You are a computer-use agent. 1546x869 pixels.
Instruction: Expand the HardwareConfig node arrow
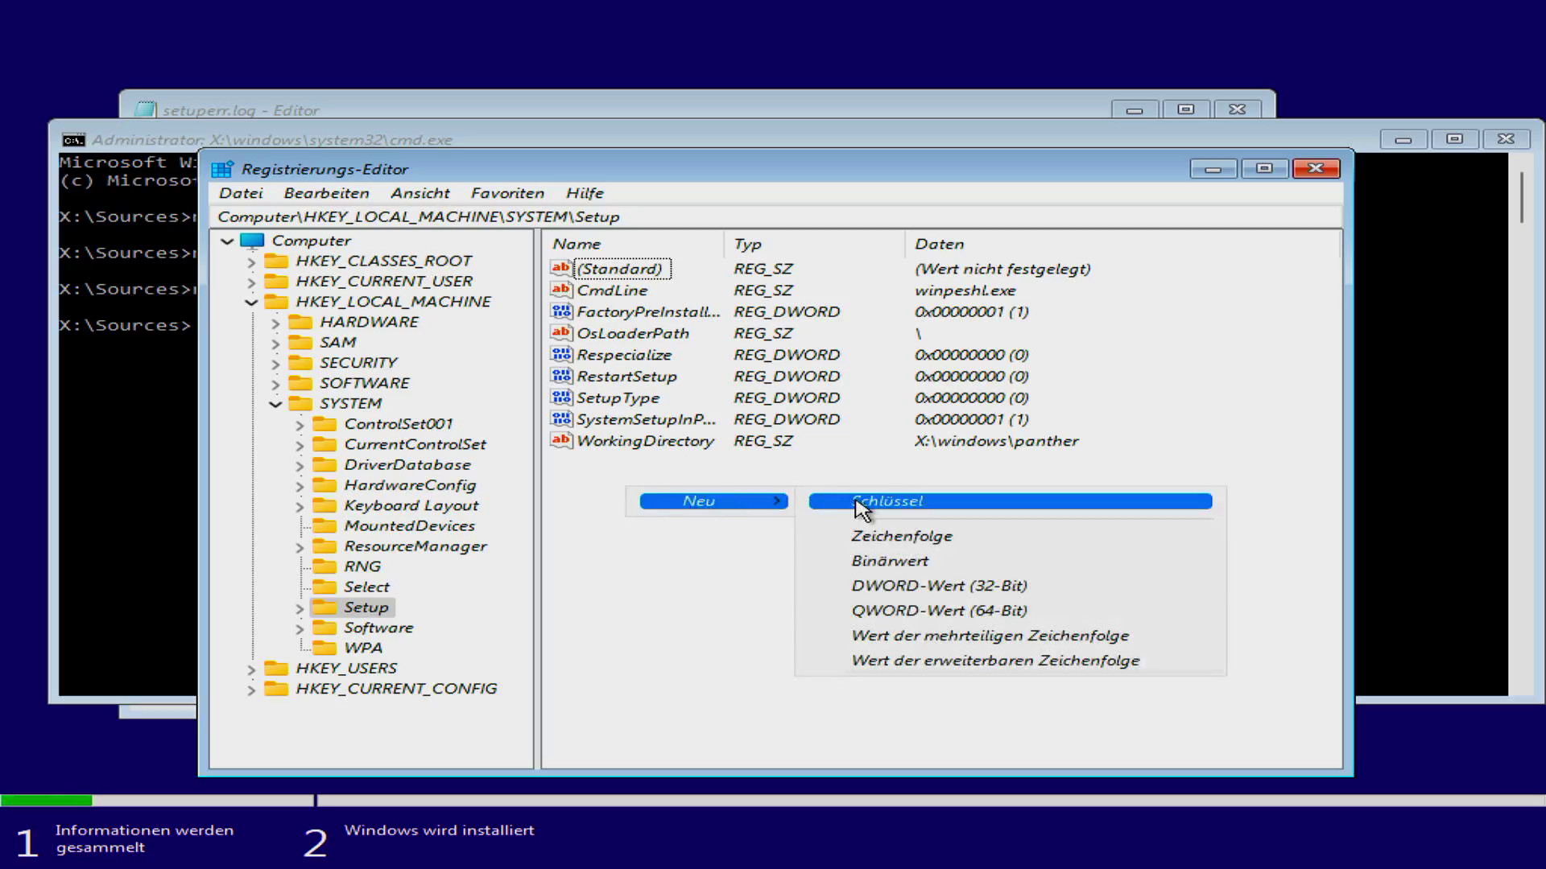300,486
